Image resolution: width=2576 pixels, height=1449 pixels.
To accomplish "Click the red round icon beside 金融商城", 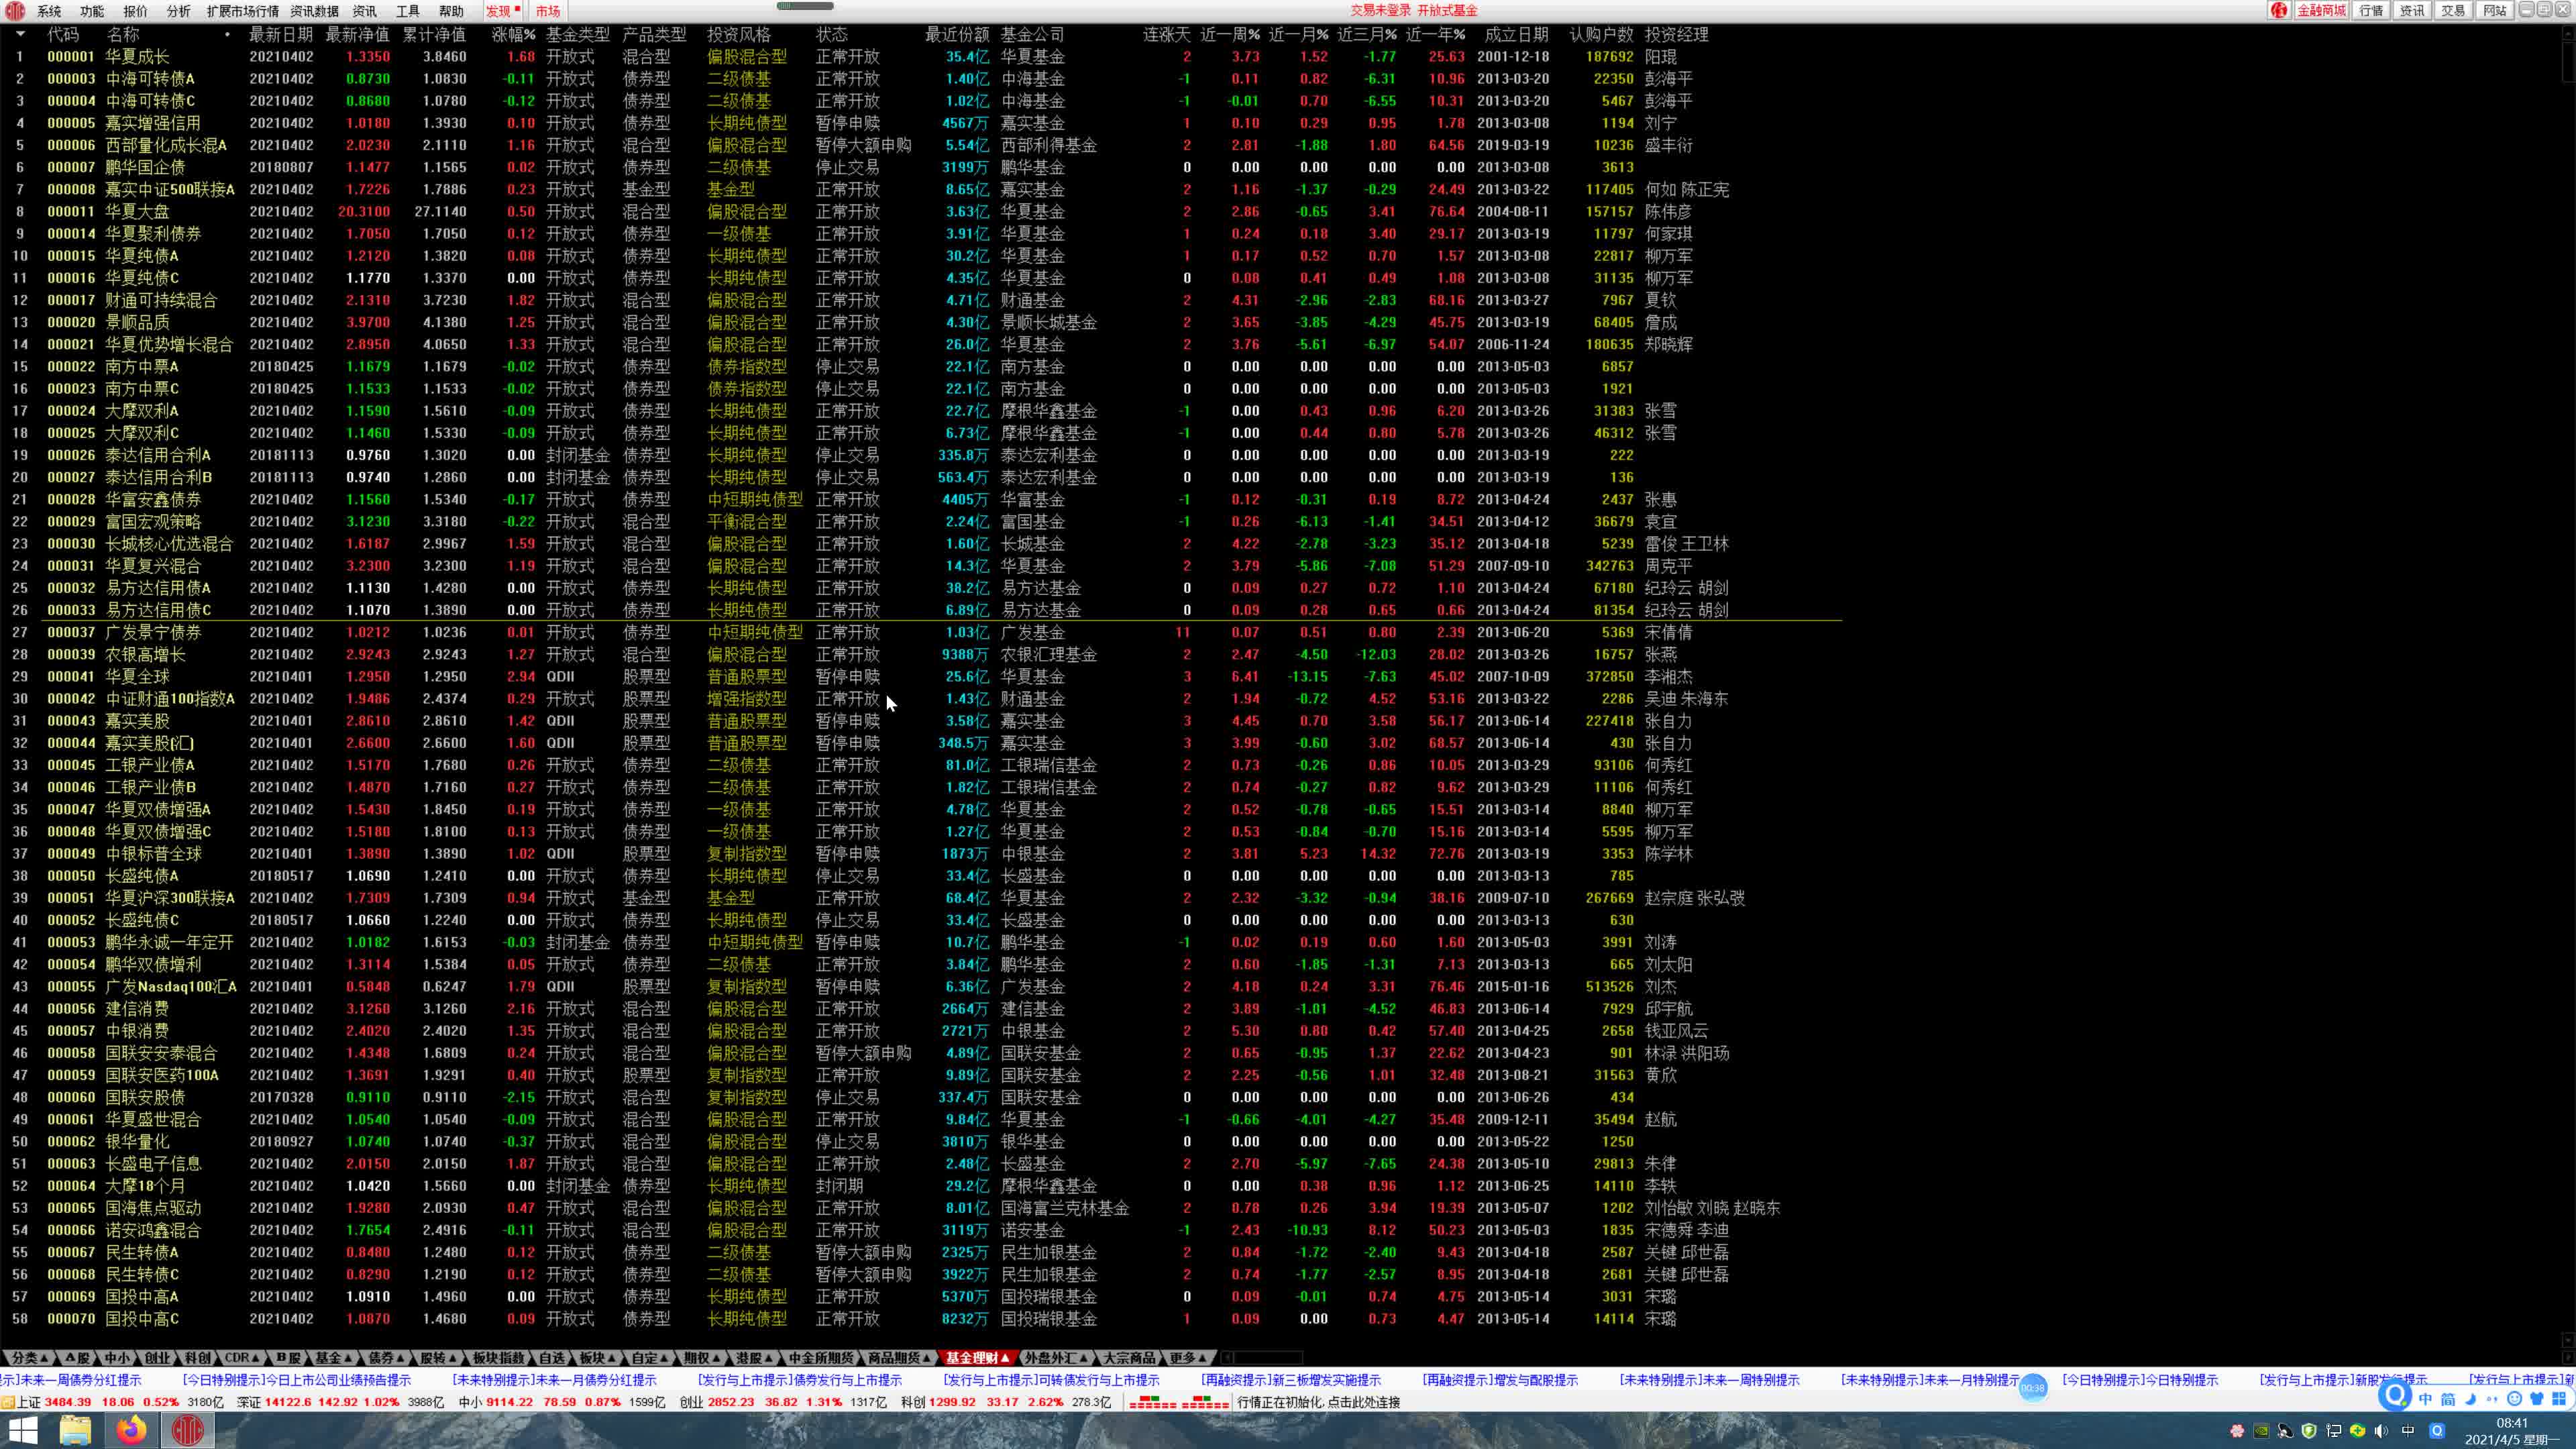I will tap(2279, 11).
